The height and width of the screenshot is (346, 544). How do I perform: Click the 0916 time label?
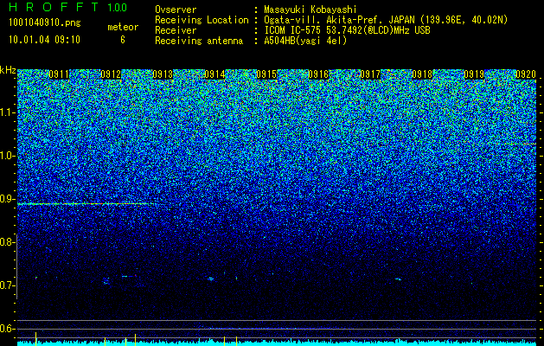318,74
